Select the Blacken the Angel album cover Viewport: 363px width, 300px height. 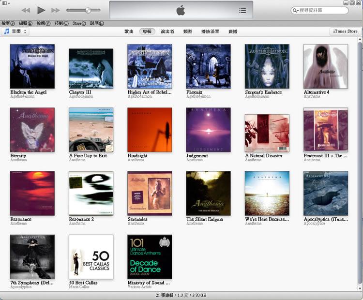pos(32,66)
